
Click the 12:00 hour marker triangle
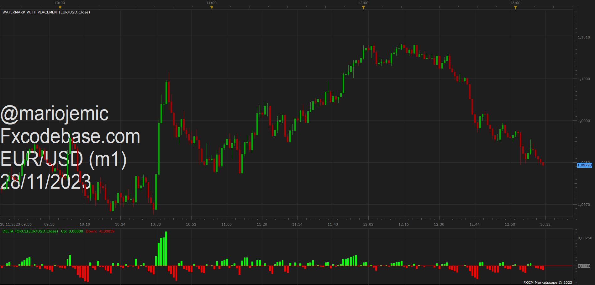pyautogui.click(x=363, y=8)
